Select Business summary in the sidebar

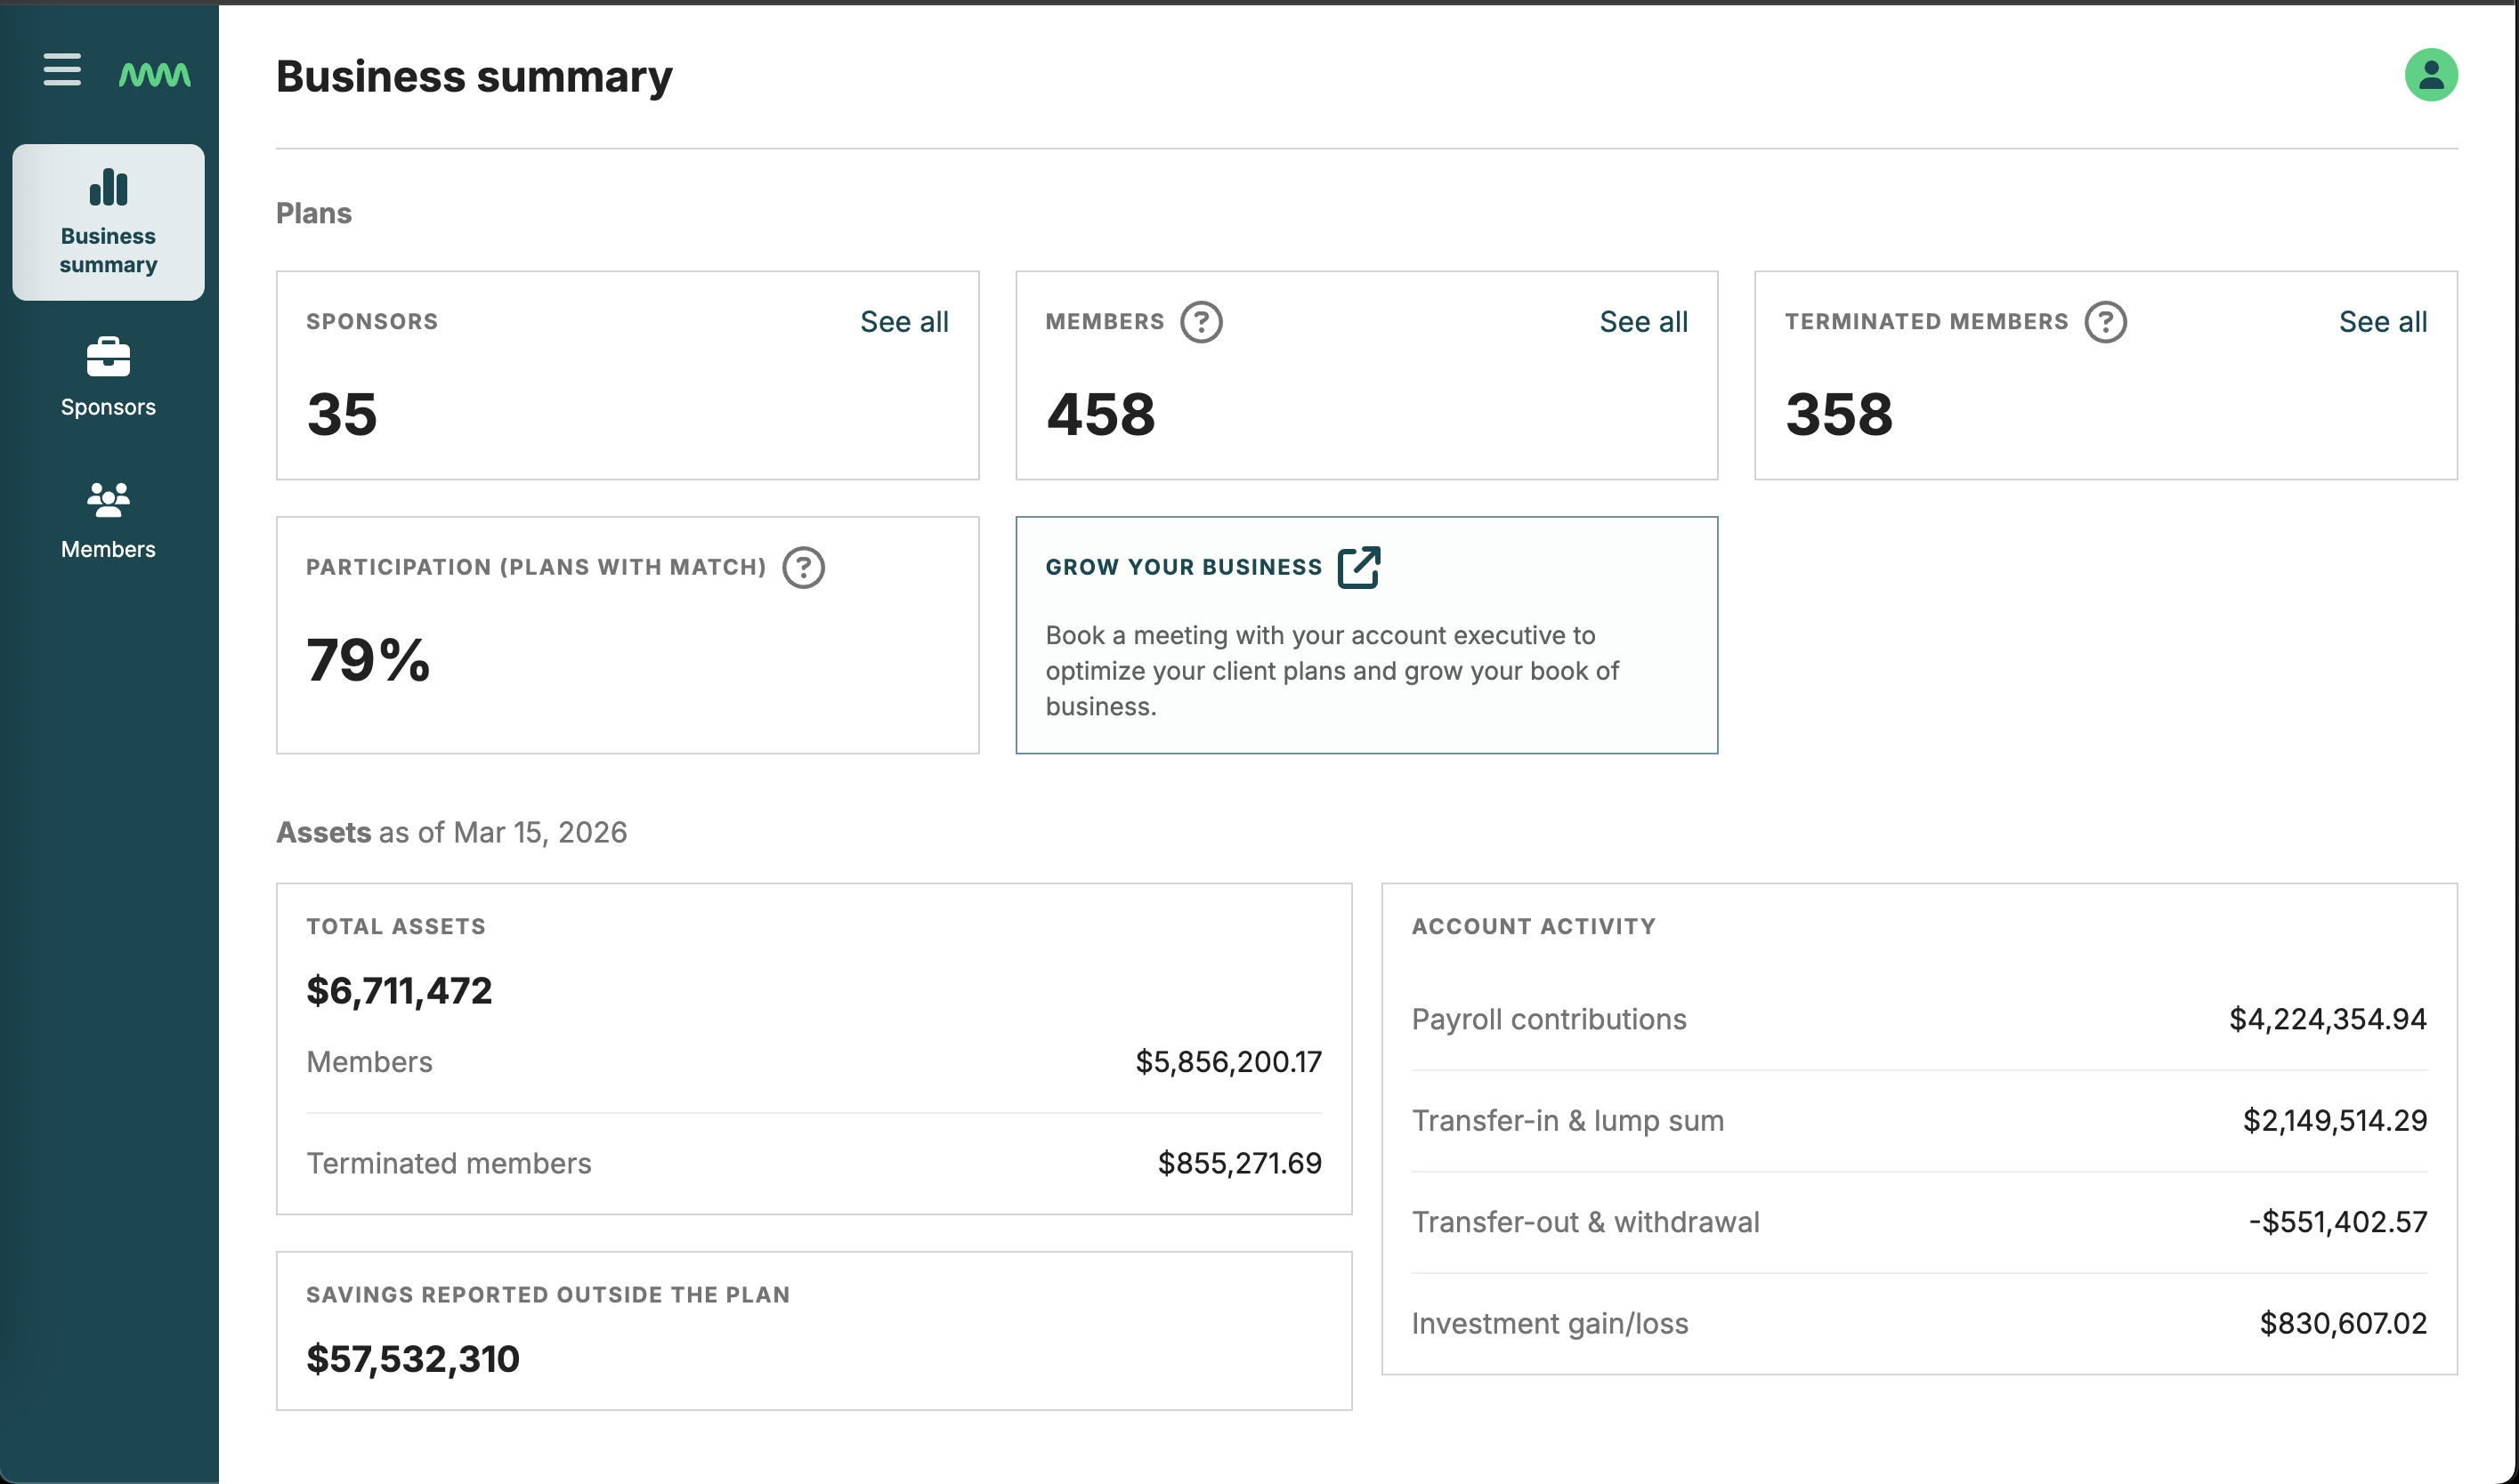108,222
